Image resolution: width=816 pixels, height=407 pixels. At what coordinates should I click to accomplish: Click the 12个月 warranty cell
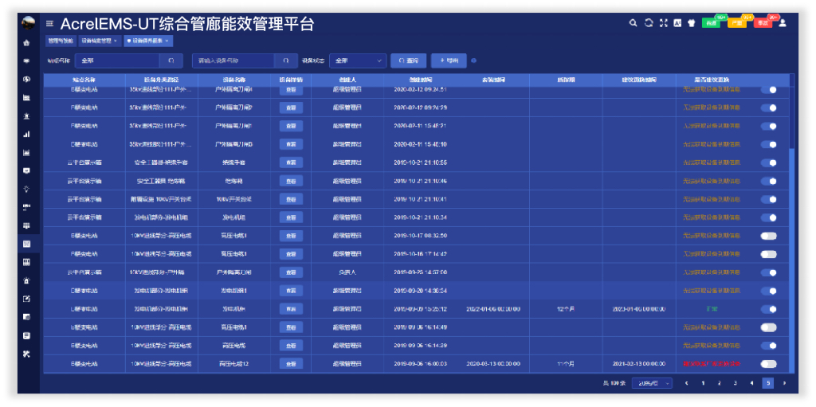(x=566, y=309)
